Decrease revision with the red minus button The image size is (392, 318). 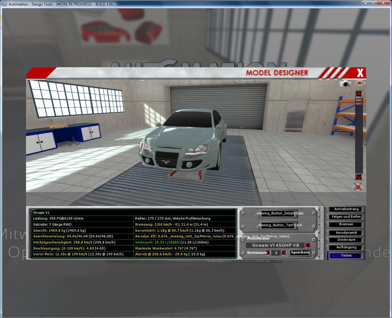[268, 253]
